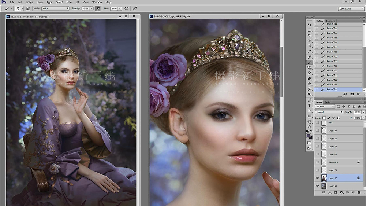The width and height of the screenshot is (366, 206).
Task: Open layer Opacity dropdown arrow
Action: 363,112
